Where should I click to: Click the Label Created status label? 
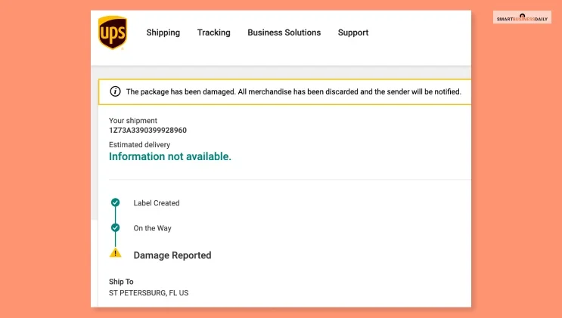[157, 203]
